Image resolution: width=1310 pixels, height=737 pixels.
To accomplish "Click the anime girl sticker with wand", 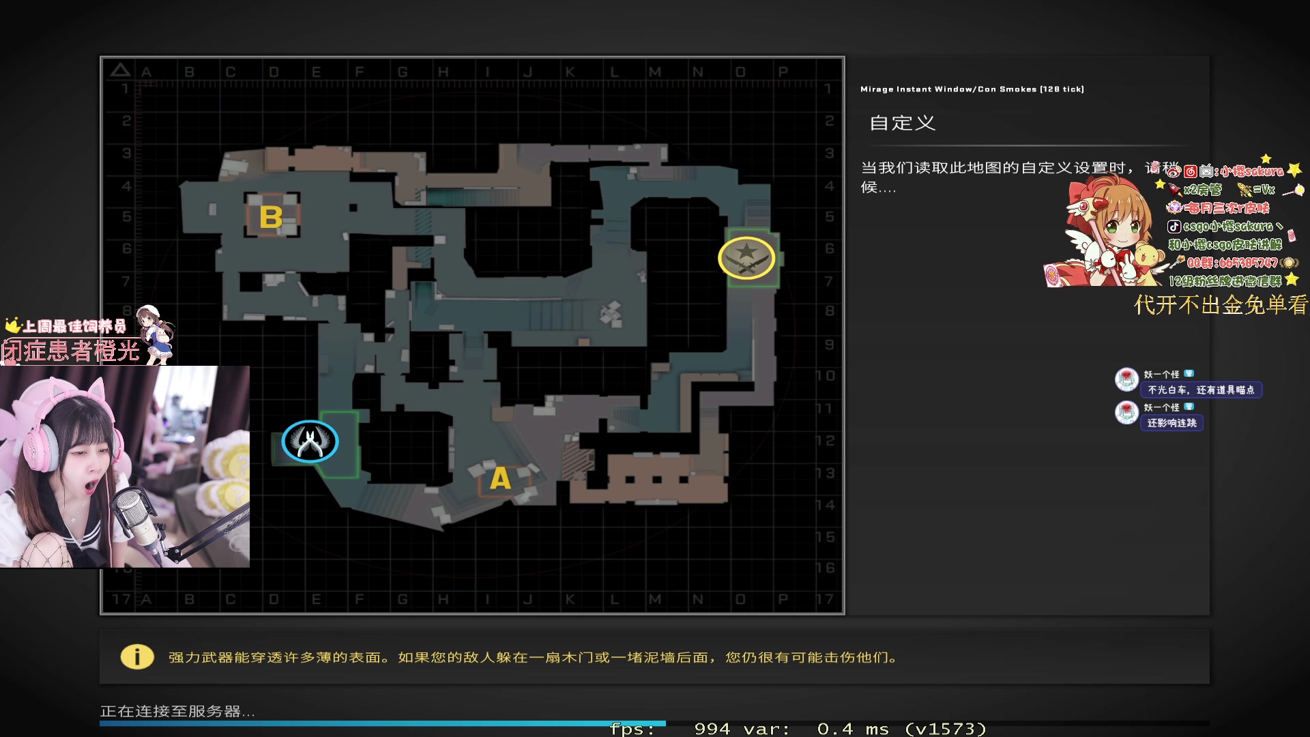I will click(x=1105, y=232).
